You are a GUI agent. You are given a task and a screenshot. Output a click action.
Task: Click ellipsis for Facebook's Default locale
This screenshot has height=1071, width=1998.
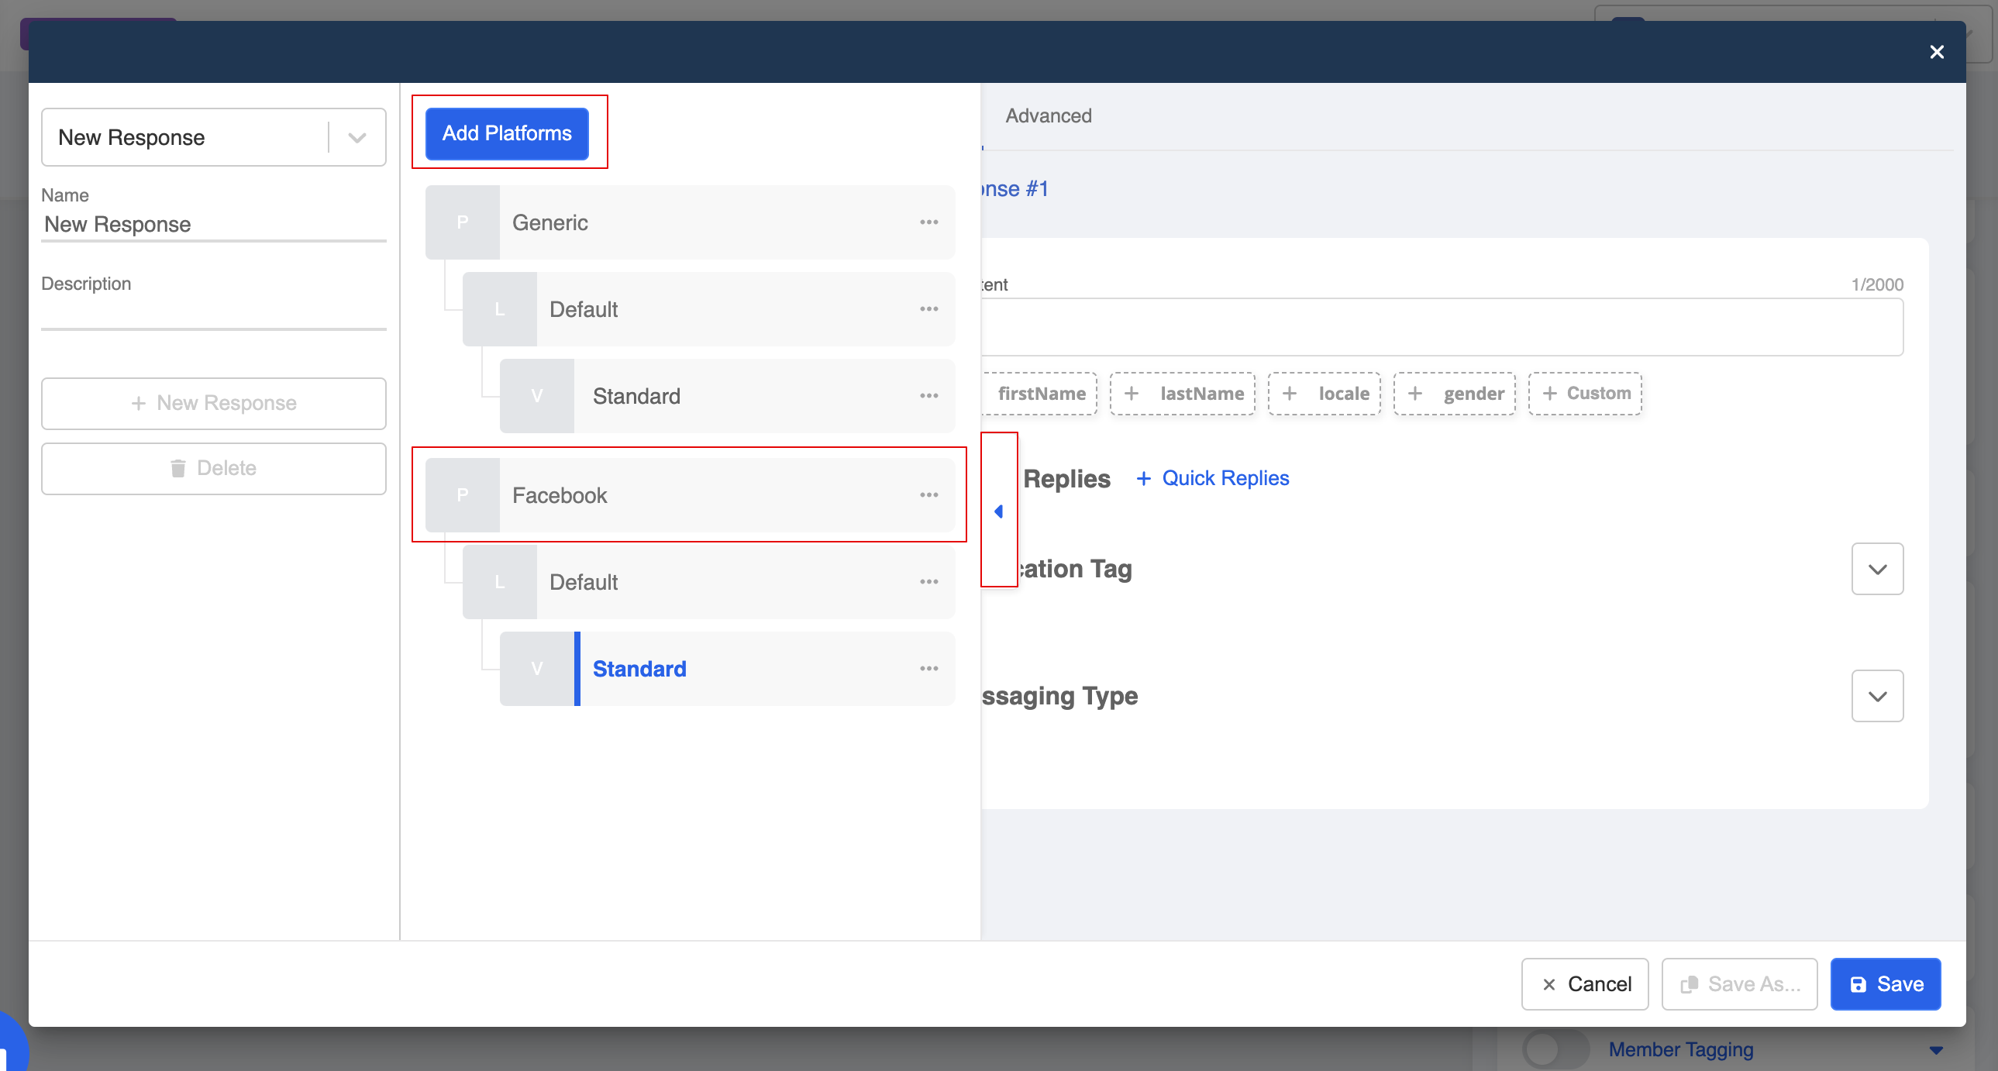click(x=928, y=582)
